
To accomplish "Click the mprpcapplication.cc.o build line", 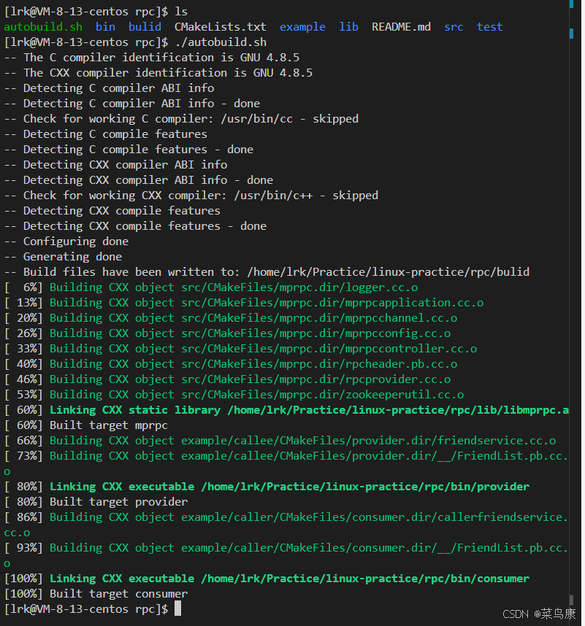I will coord(244,303).
